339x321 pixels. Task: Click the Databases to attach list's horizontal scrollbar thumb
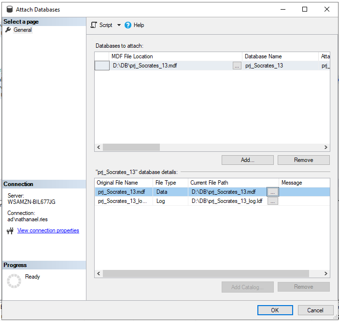click(x=131, y=147)
